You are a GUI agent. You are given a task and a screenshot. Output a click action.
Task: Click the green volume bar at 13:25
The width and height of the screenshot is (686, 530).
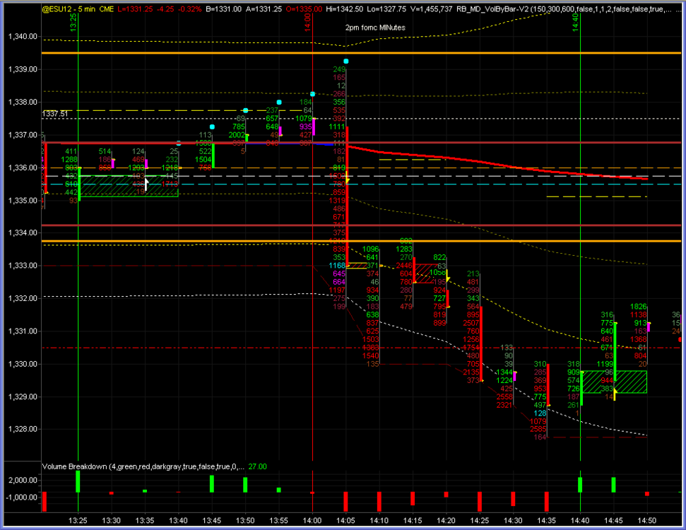tap(78, 481)
